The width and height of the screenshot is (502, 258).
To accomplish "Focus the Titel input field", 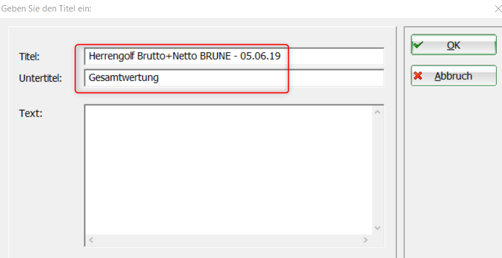I will 334,56.
